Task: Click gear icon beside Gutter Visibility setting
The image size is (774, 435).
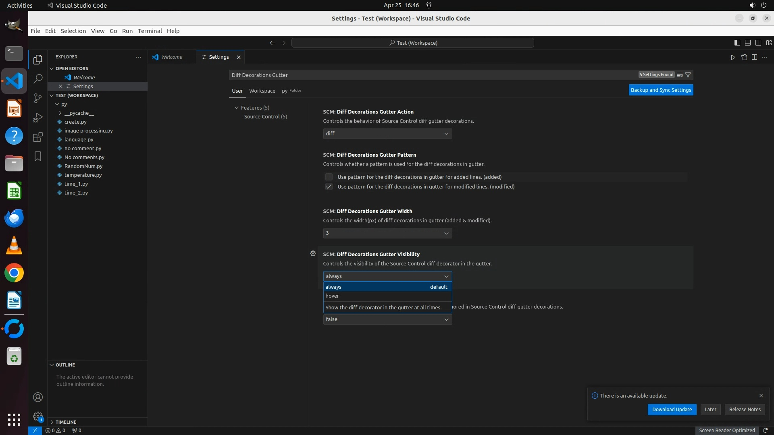Action: [313, 253]
